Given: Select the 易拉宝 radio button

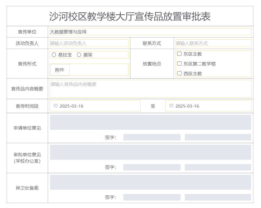Looking at the screenshot, I should point(54,55).
